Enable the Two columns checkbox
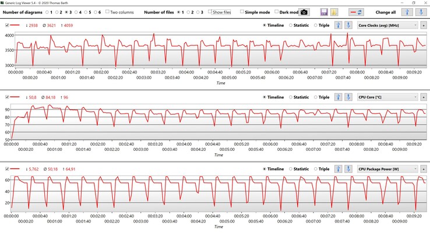This screenshot has height=233, width=430. tap(108, 12)
